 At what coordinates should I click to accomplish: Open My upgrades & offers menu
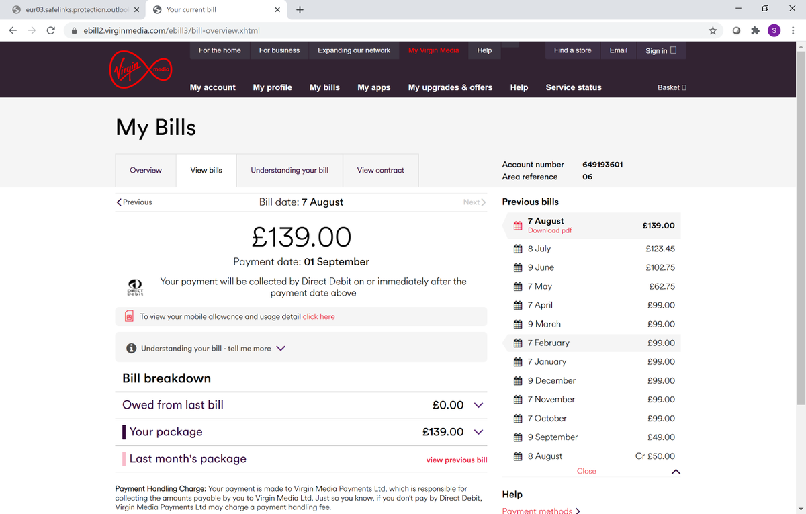450,87
